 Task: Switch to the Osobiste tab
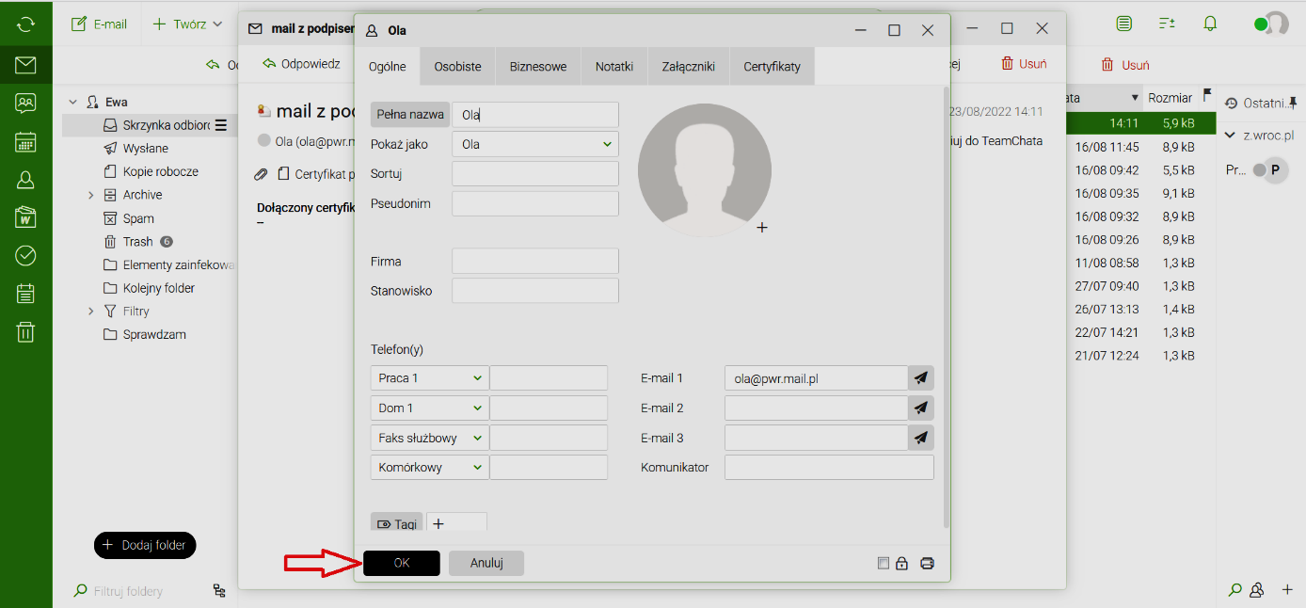click(457, 67)
